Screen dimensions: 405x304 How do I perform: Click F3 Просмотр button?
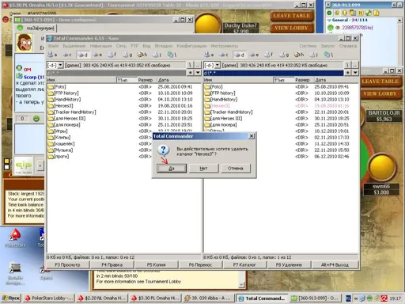pyautogui.click(x=68, y=264)
